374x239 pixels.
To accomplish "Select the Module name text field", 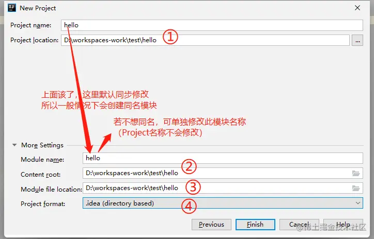I will (223, 158).
